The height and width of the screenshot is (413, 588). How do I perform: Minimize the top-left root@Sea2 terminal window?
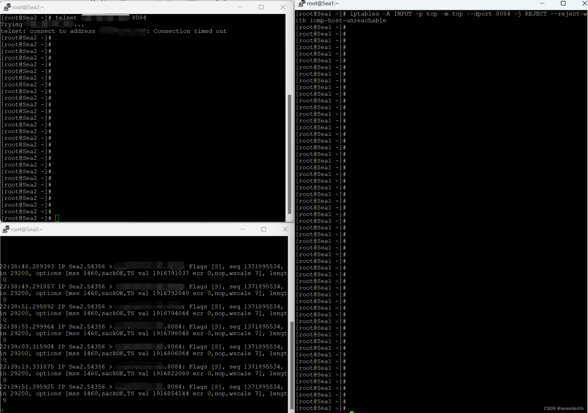click(x=240, y=7)
